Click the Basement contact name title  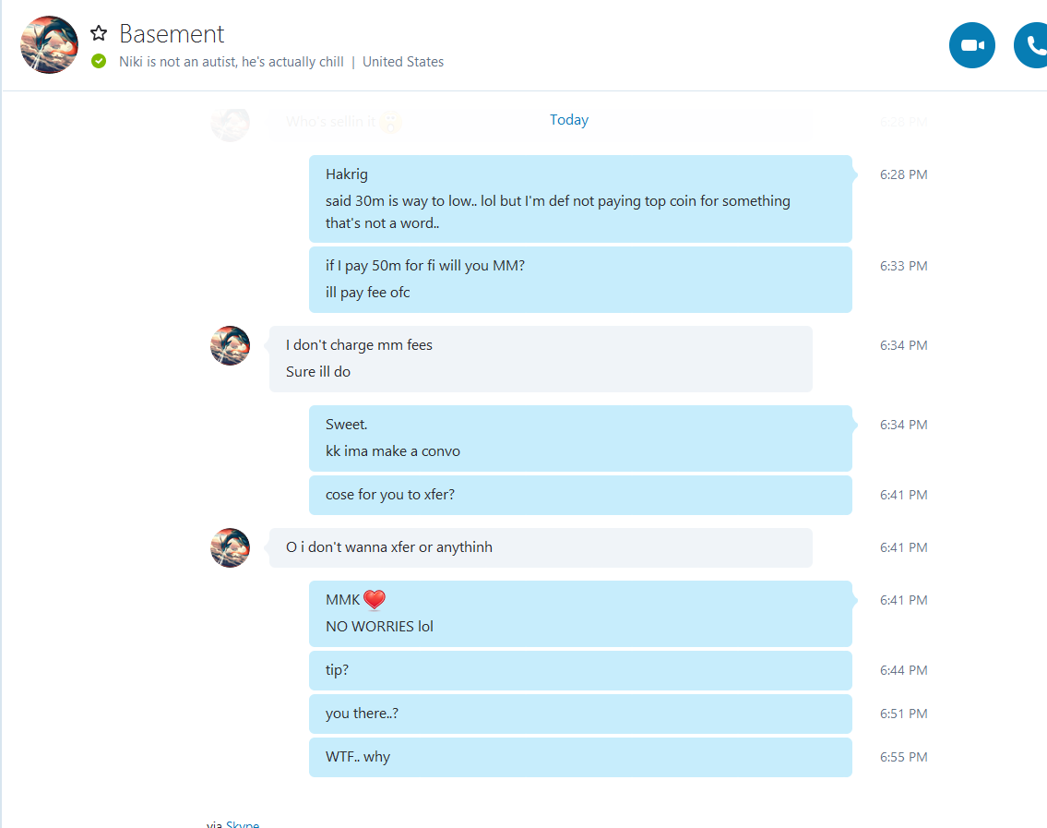coord(172,33)
